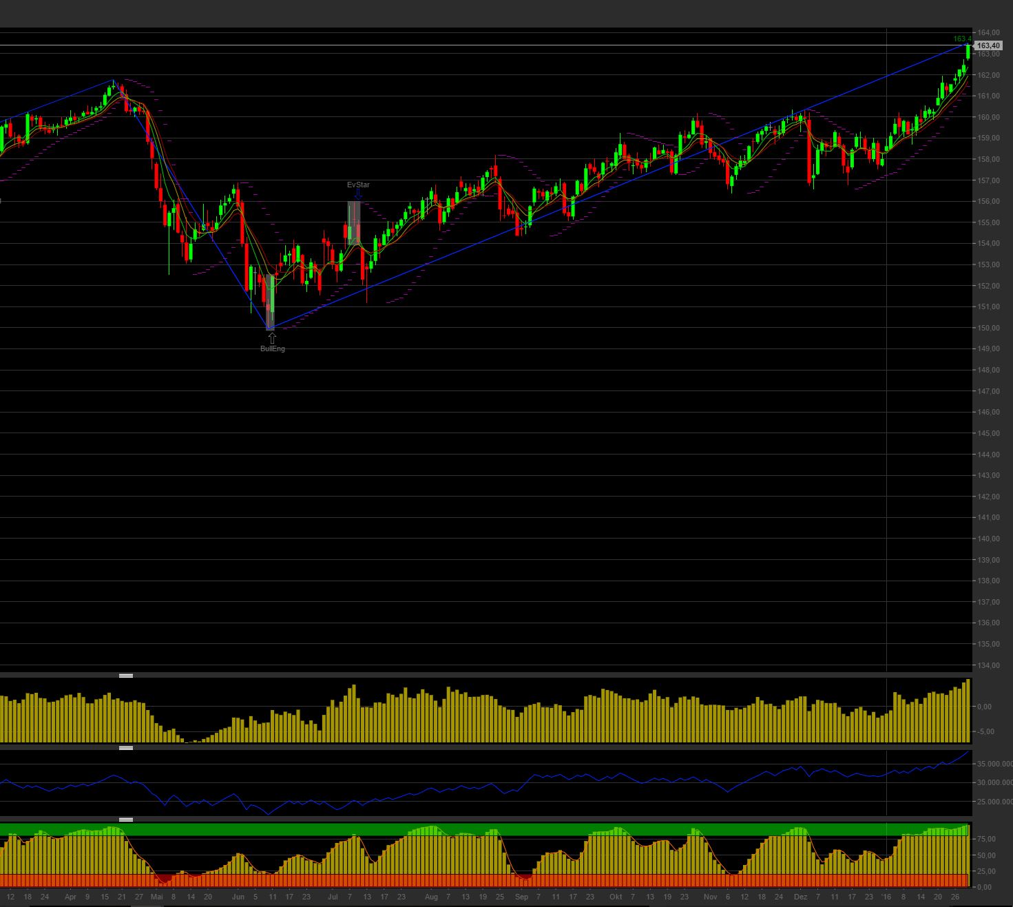Screen dimensions: 1013x907
Task: Click the Okt label on the time axis
Action: click(617, 897)
